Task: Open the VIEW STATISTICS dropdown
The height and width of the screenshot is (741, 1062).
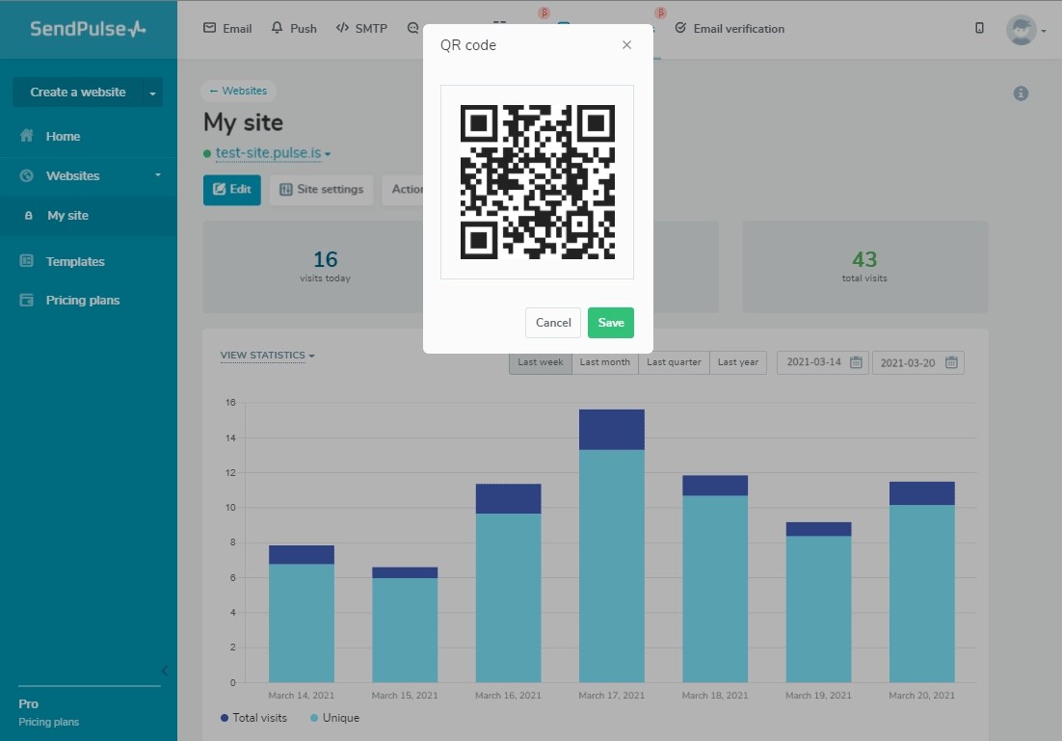Action: [x=267, y=355]
